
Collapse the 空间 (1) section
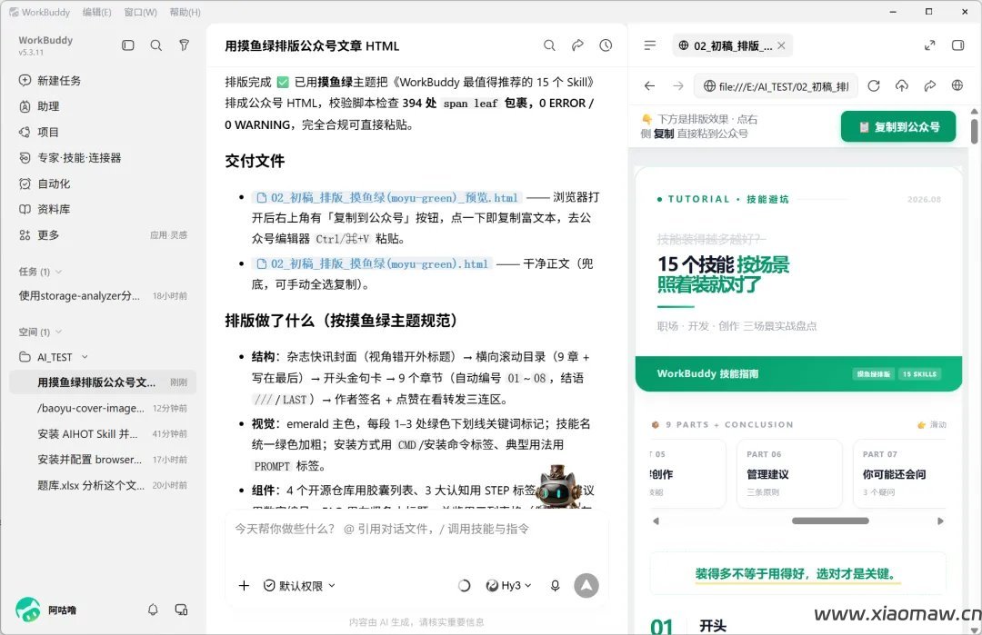(x=59, y=332)
